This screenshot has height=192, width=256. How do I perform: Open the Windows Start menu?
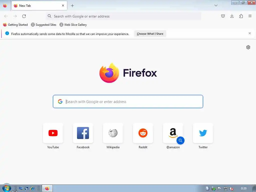(6, 188)
